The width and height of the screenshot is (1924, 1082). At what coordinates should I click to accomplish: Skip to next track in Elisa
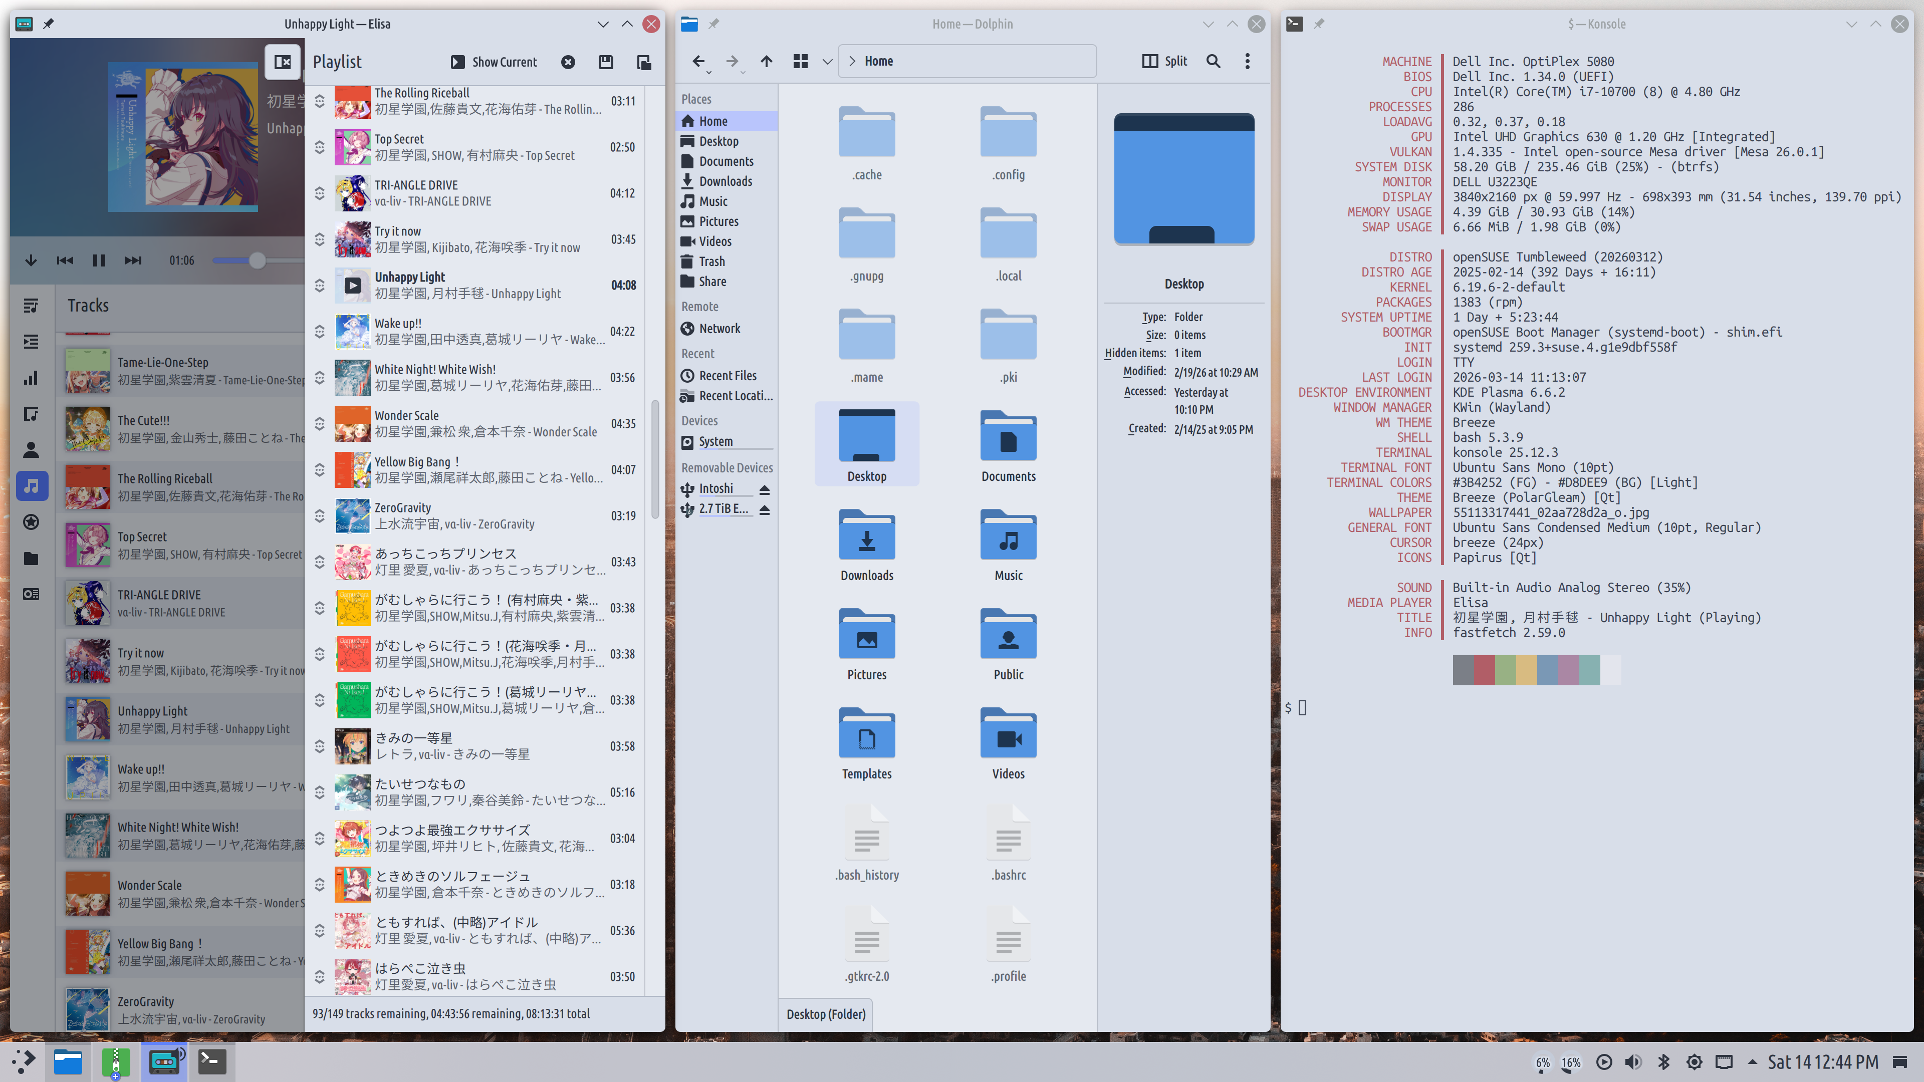133,260
